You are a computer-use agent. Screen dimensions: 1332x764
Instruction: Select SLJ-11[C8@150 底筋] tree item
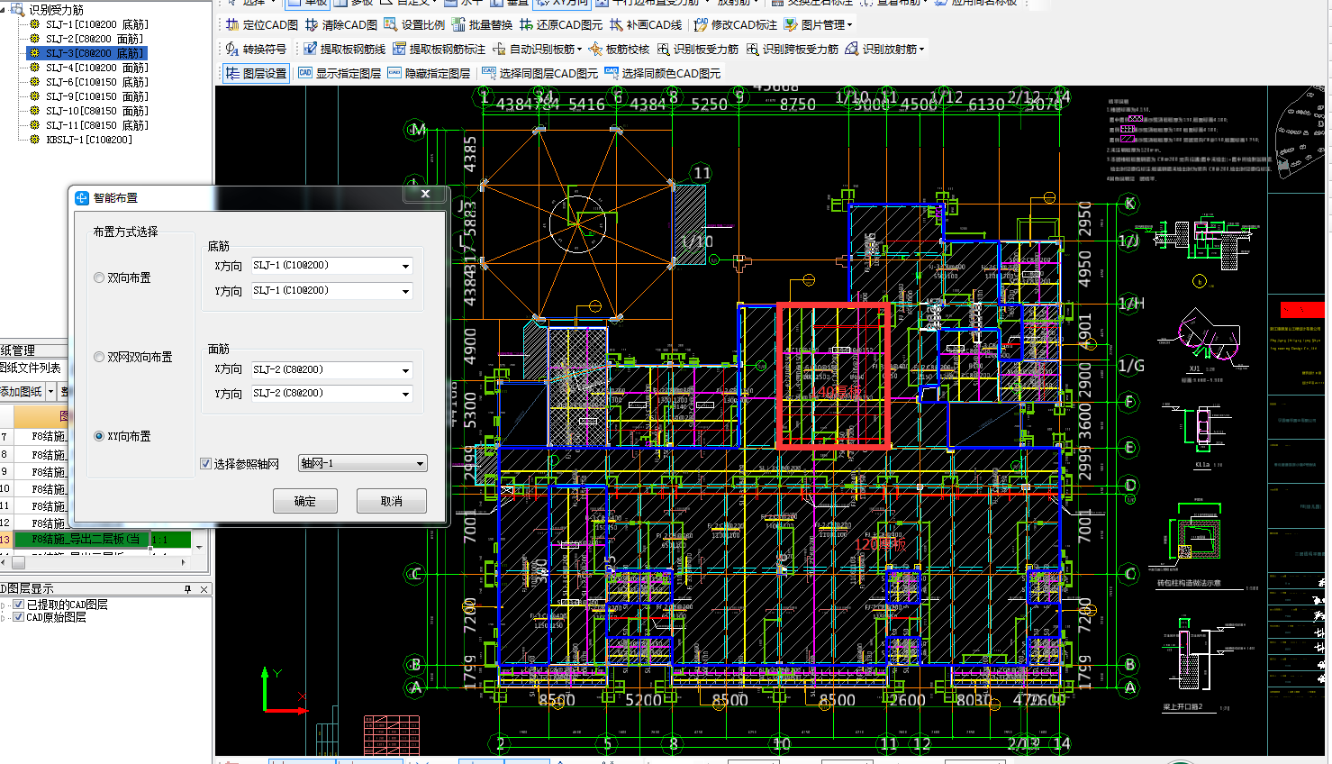click(97, 125)
